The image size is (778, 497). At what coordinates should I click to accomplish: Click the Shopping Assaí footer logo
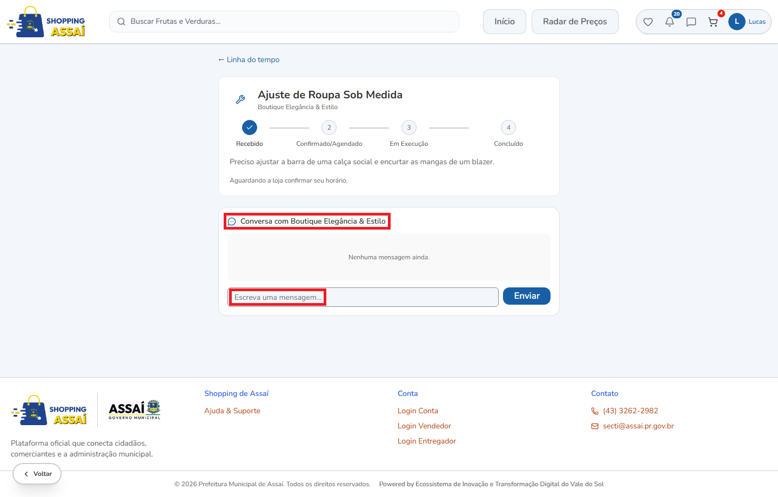pyautogui.click(x=49, y=410)
